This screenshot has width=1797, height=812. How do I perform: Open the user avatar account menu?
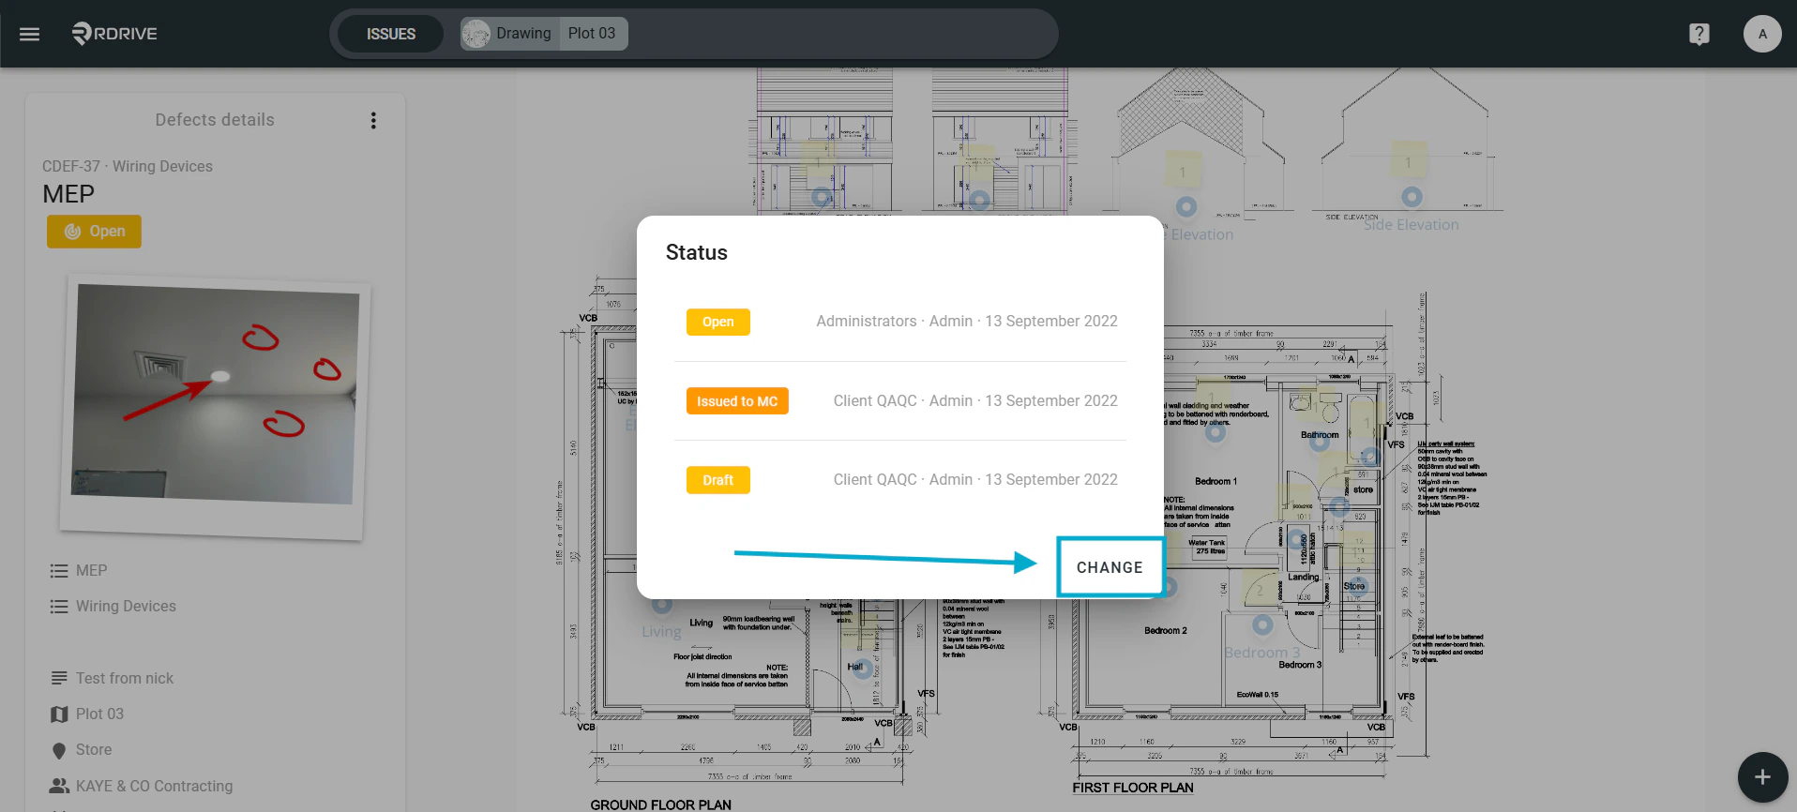coord(1762,34)
